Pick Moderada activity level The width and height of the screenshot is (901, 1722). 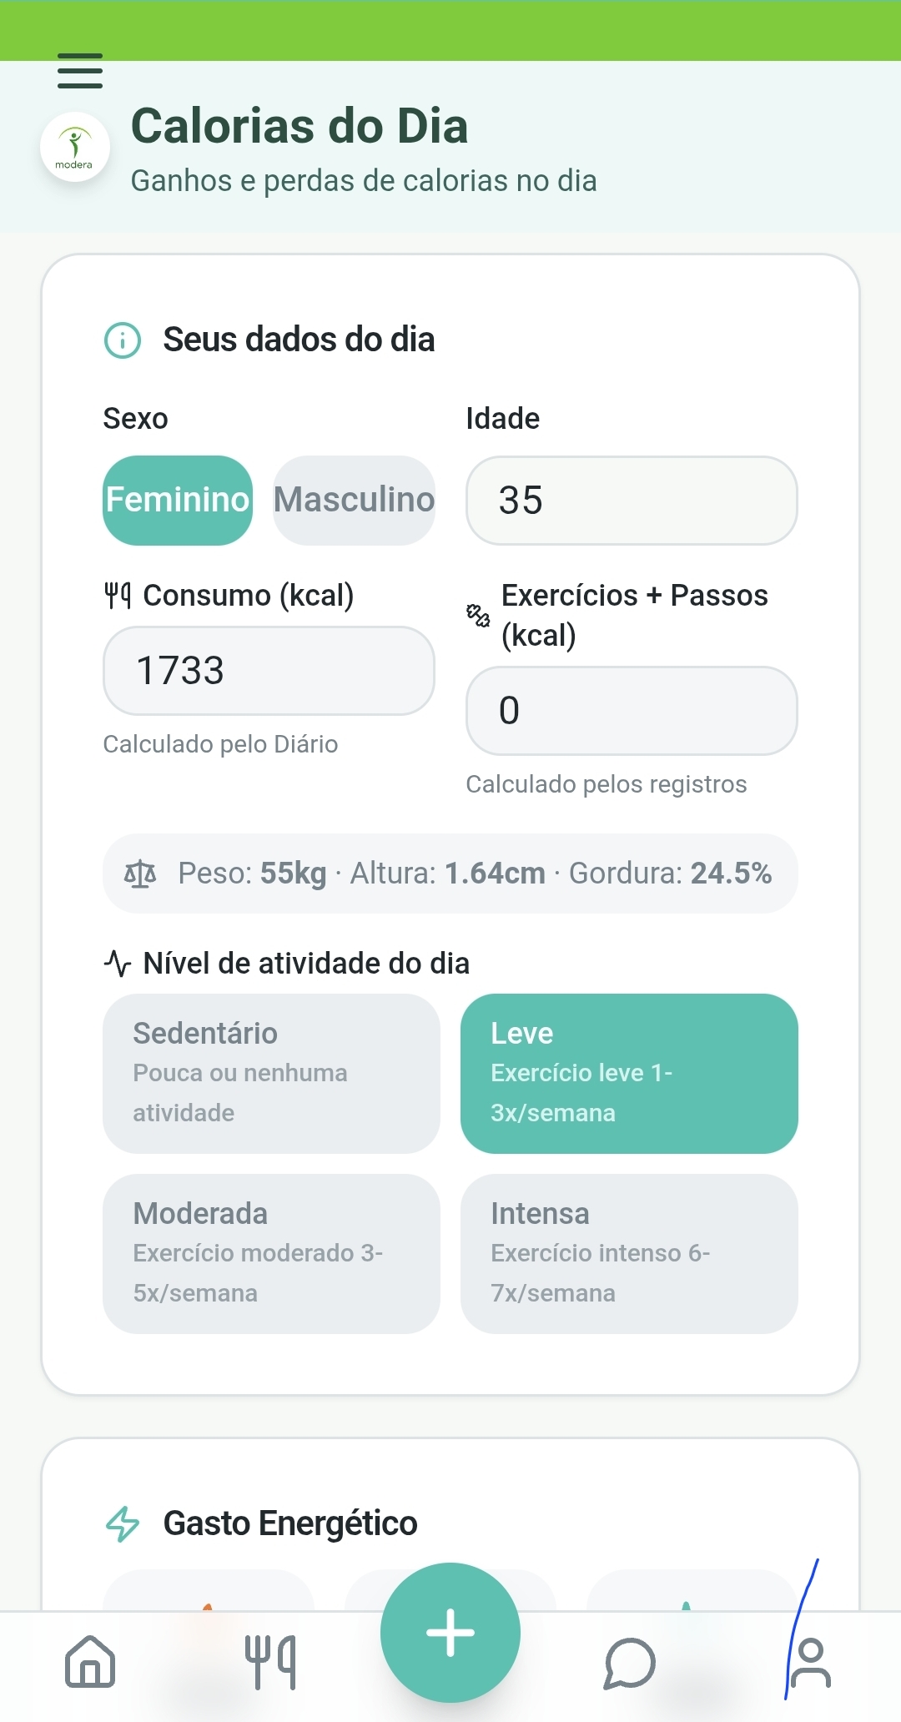(x=271, y=1253)
